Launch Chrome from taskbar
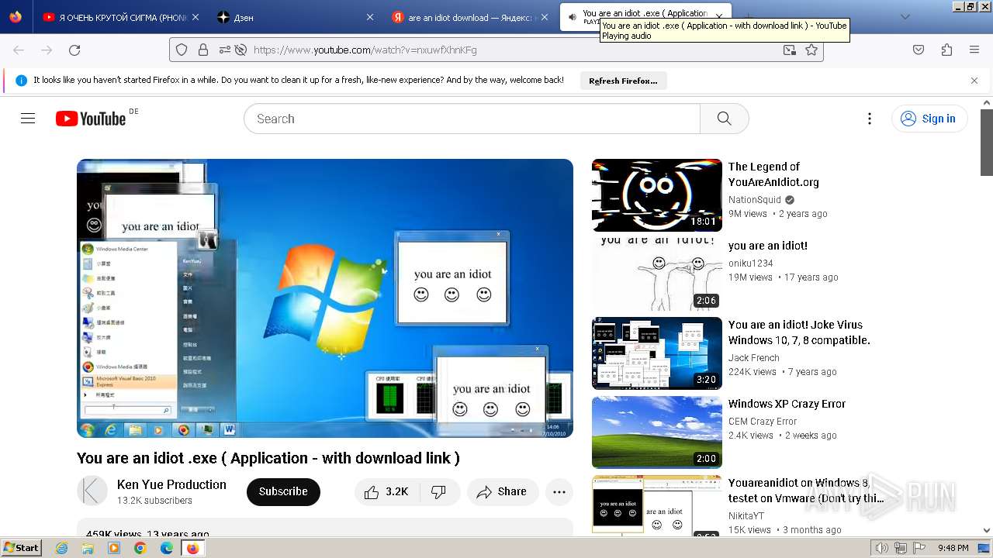Viewport: 993px width, 558px height. 140,548
